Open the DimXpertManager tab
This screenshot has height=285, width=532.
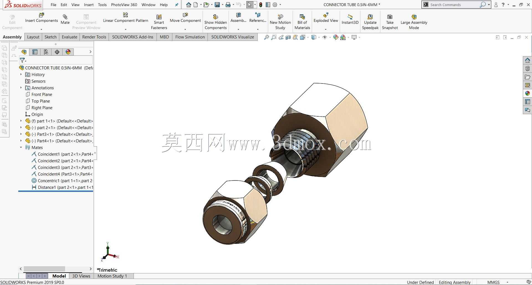pos(57,52)
